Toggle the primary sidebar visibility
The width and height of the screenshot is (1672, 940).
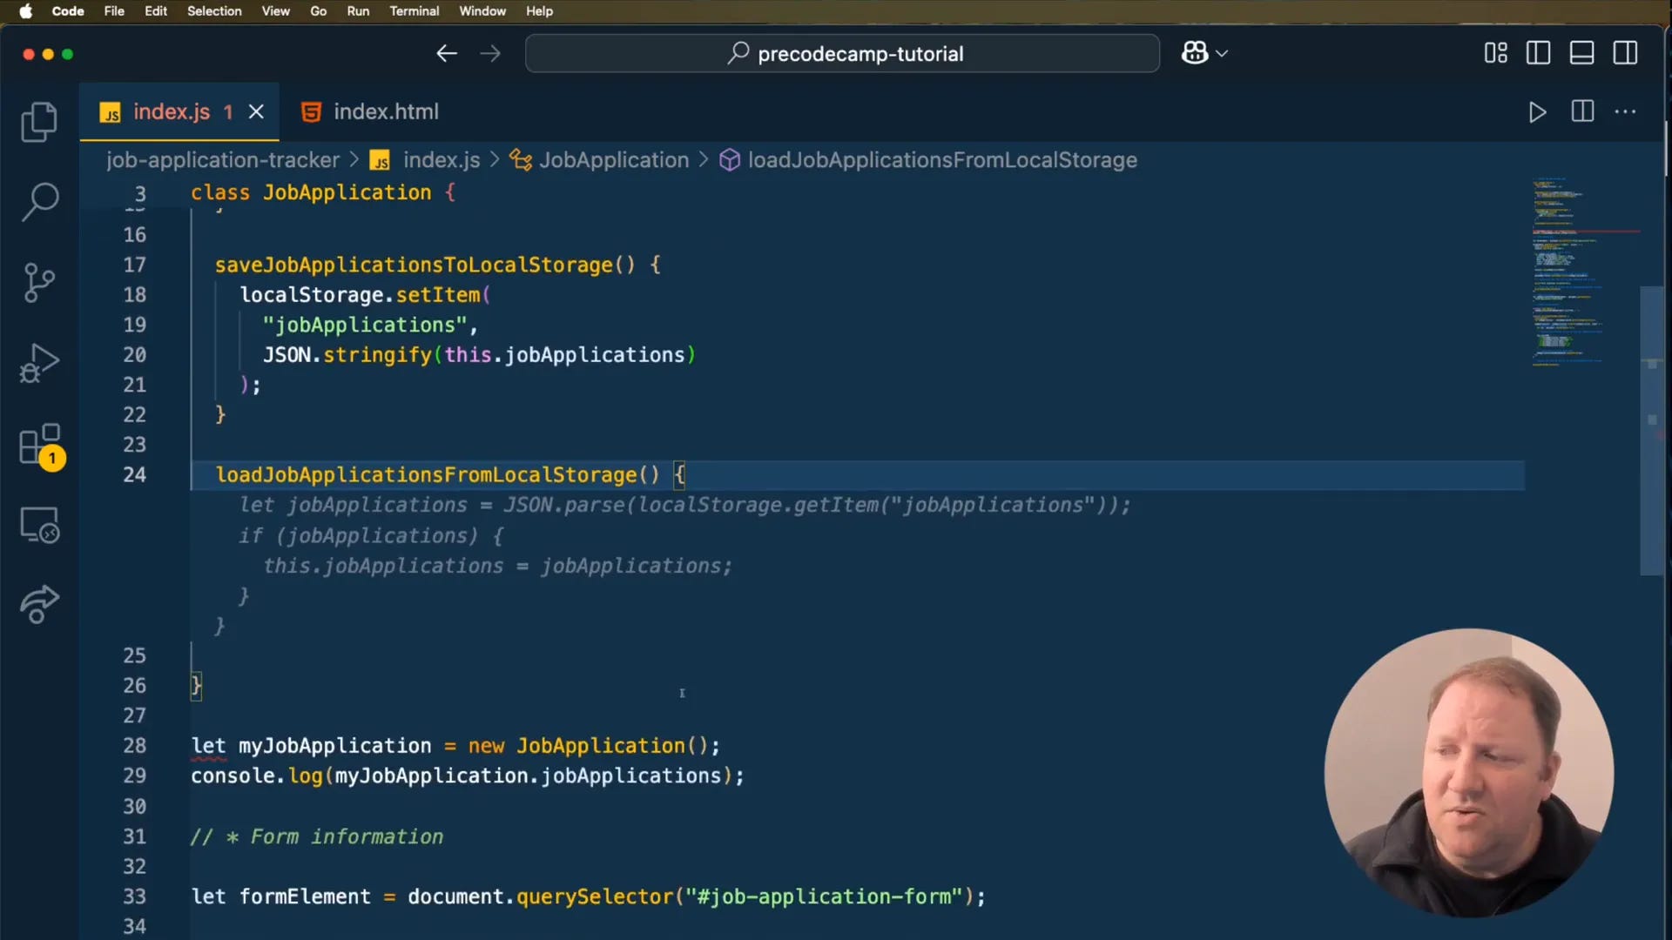pyautogui.click(x=1538, y=53)
